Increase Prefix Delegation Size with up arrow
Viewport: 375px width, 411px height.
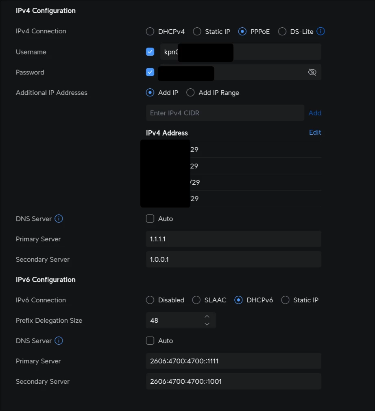207,317
